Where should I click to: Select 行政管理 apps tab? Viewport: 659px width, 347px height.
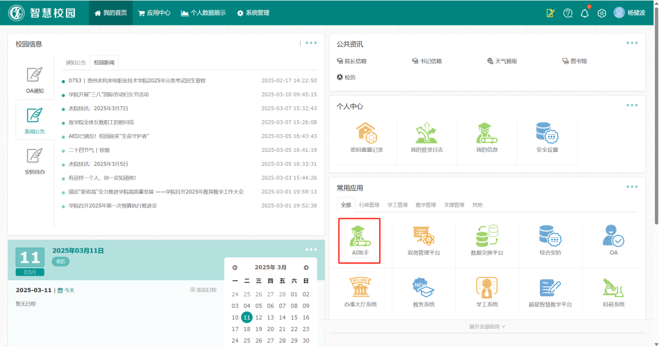(x=369, y=205)
